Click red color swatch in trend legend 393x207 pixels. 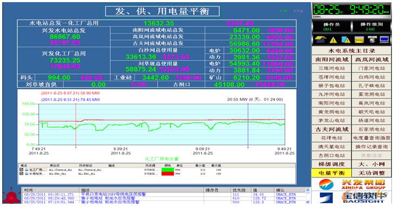(168, 173)
